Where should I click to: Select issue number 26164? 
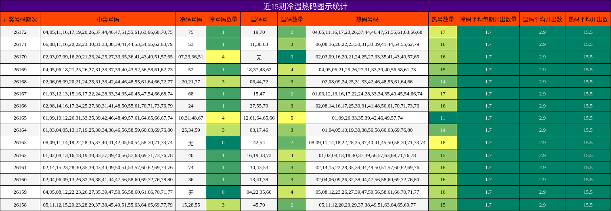[x=20, y=130]
